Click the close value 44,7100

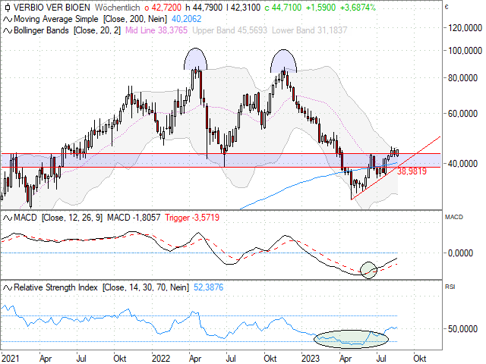286,8
